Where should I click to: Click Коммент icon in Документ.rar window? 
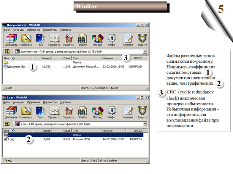(128, 40)
